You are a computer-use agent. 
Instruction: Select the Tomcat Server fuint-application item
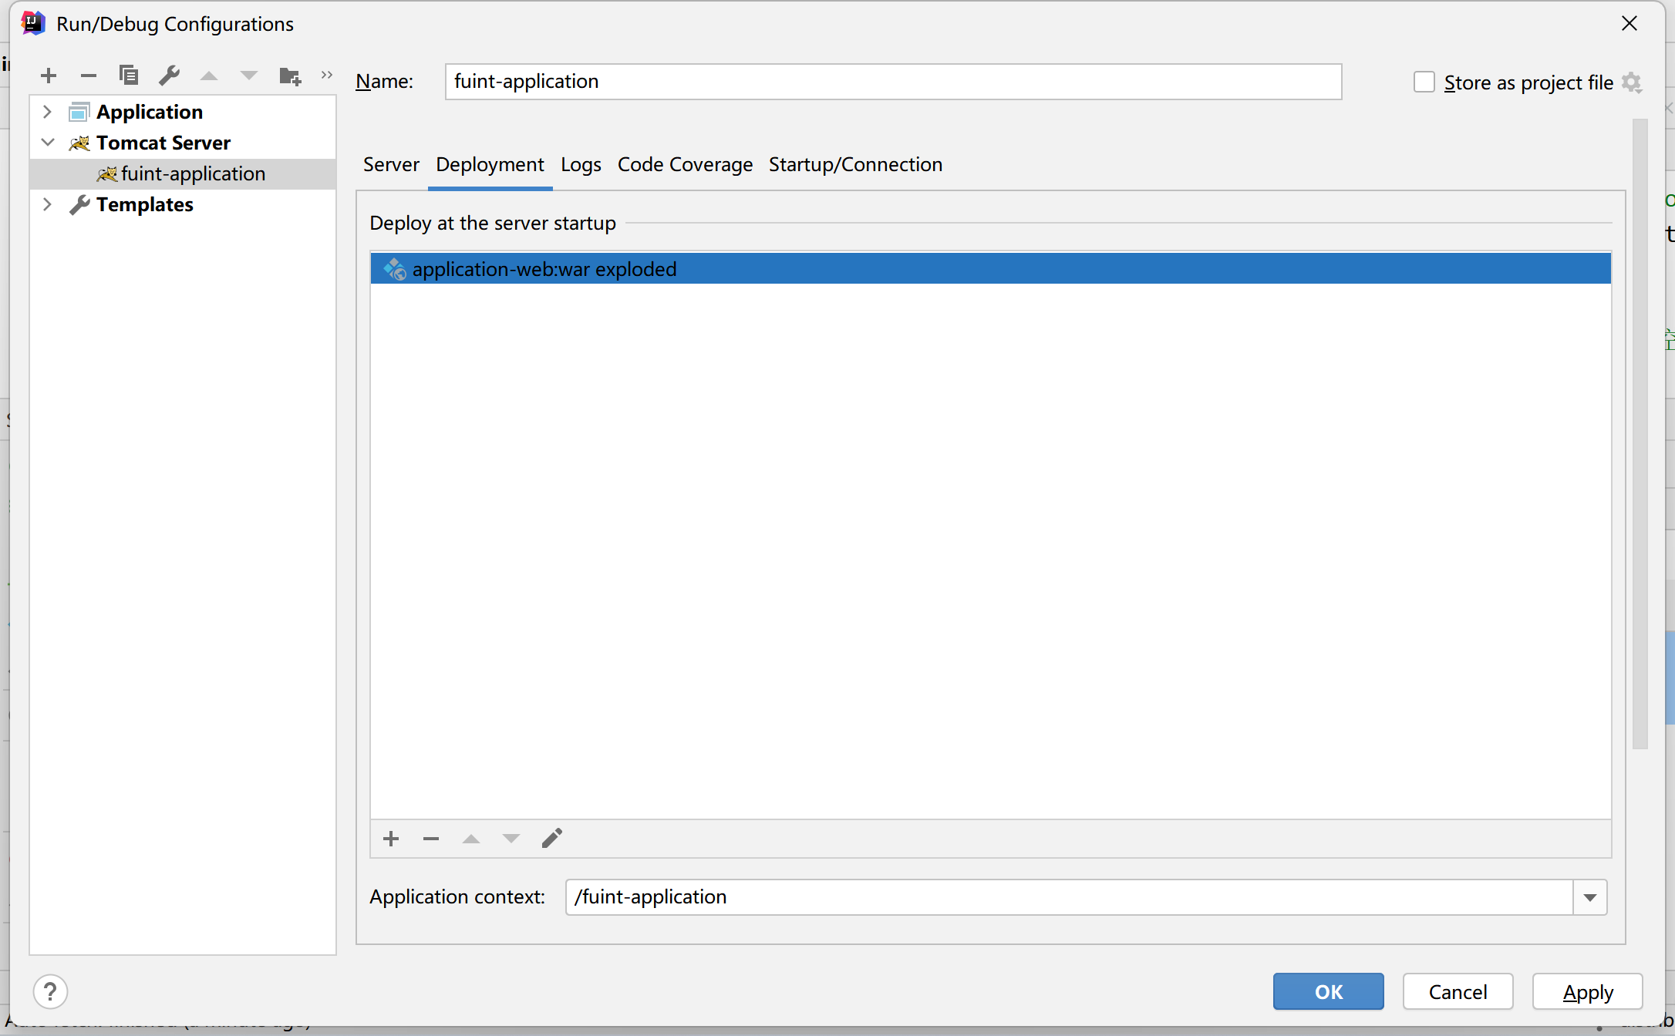(193, 173)
